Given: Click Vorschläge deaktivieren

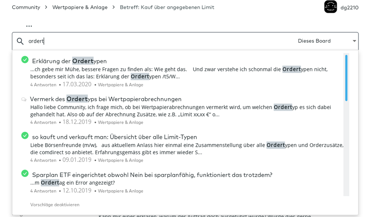Looking at the screenshot, I should [55, 205].
